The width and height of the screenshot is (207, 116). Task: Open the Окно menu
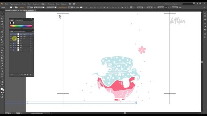click(x=57, y=4)
